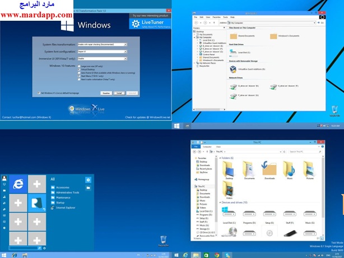Open Internet Explorer tile in Start menu
Screen dimensions: 344x258
18,184
